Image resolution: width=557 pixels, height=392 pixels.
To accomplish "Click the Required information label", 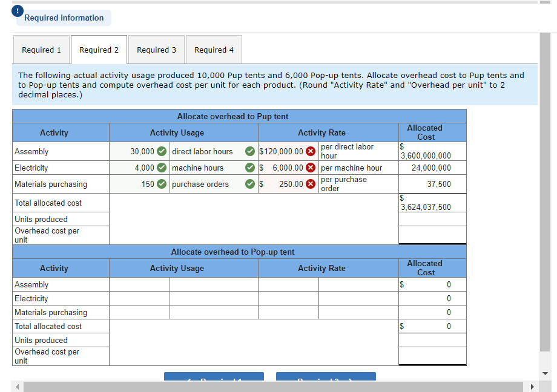I will [64, 18].
